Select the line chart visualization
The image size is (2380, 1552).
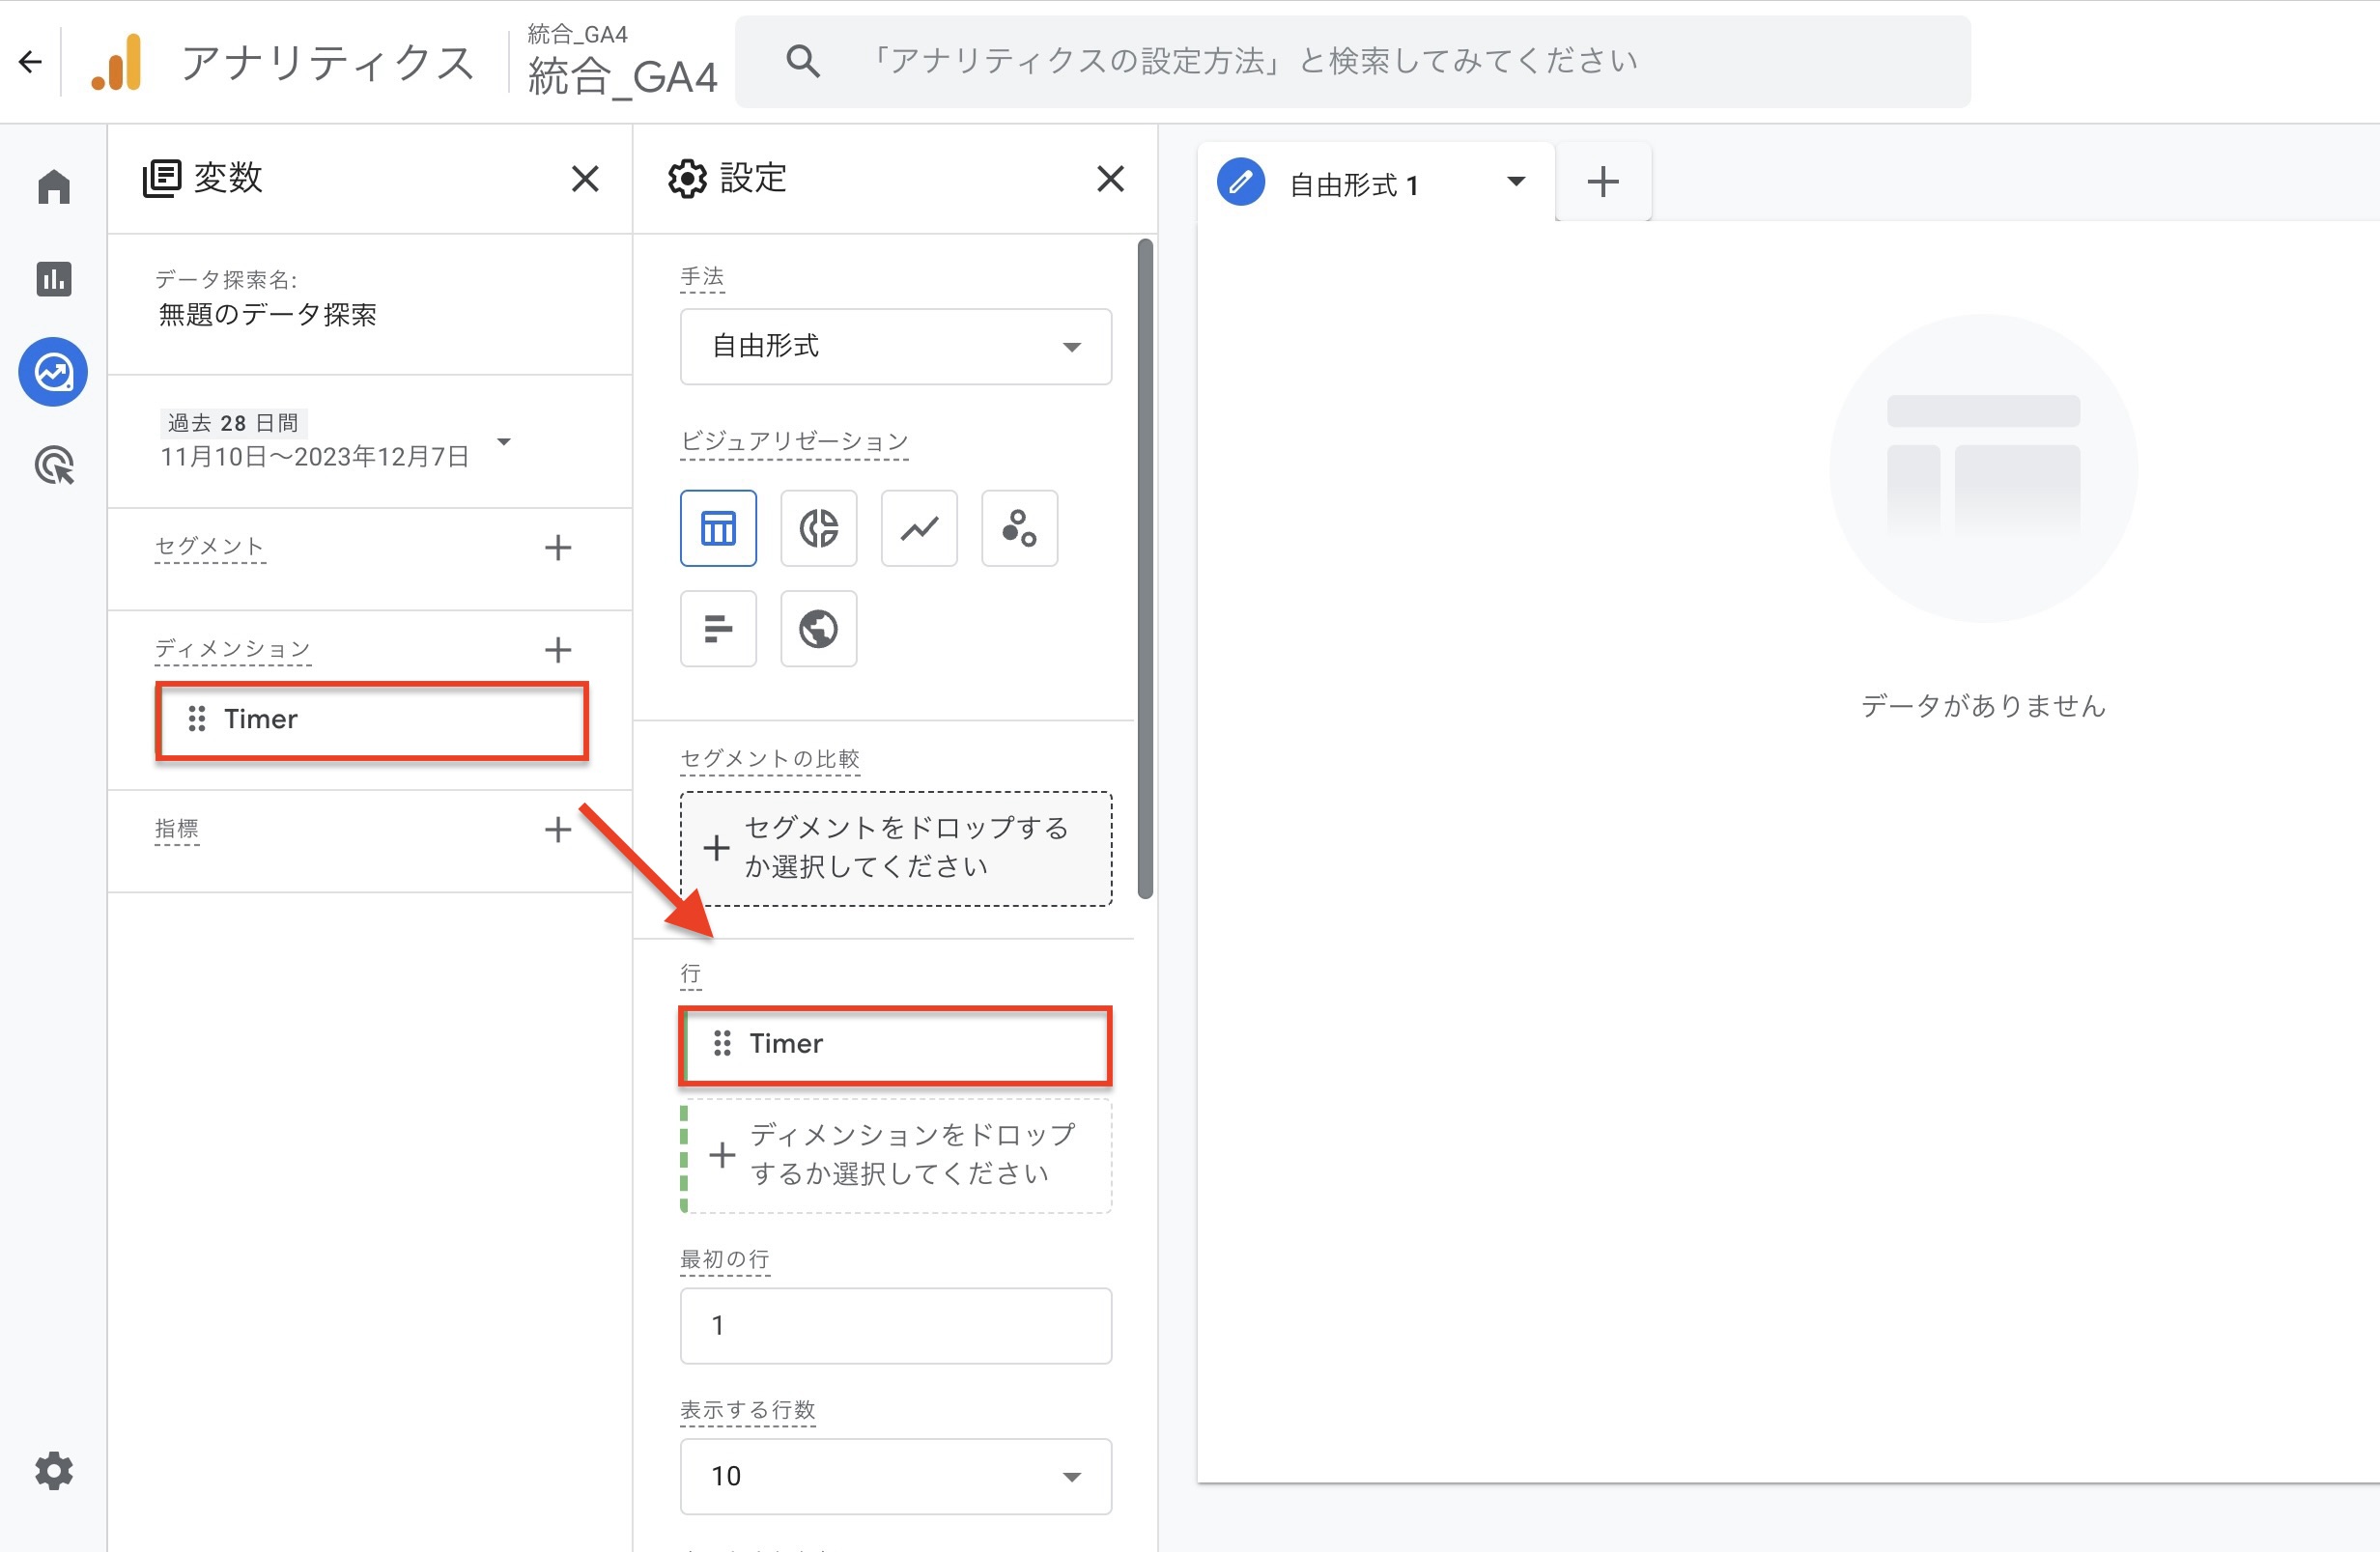[918, 528]
